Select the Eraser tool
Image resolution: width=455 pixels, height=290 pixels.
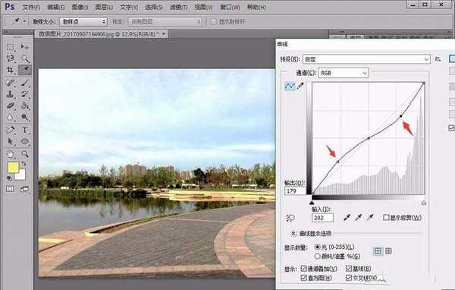point(11,106)
